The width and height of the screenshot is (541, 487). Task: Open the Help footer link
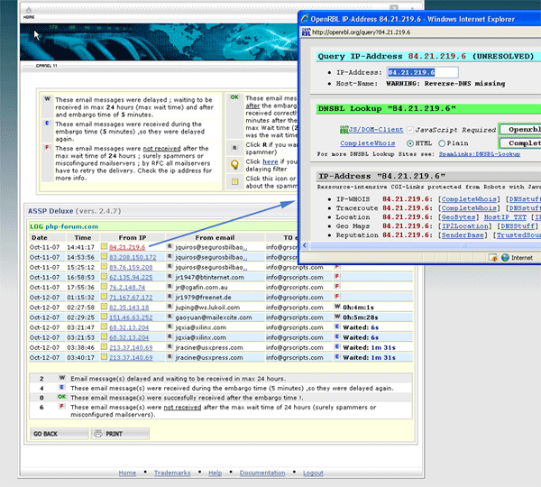point(215,473)
